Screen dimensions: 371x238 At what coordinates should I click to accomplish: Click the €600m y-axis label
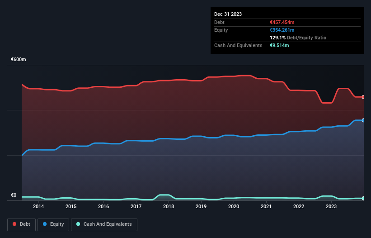point(19,59)
